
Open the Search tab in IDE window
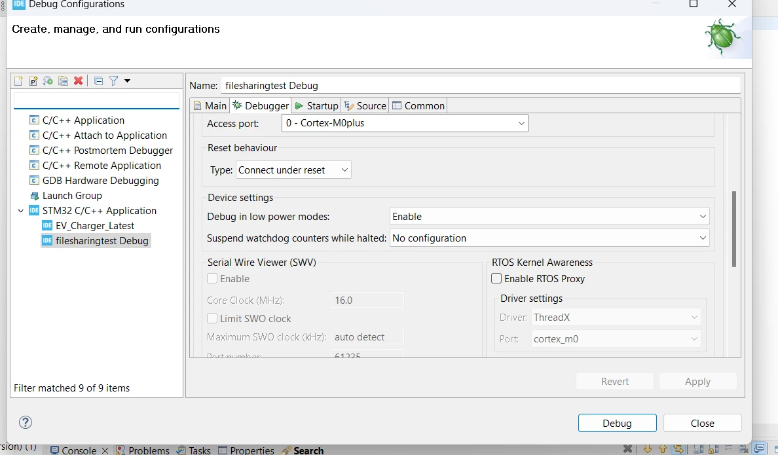point(302,450)
